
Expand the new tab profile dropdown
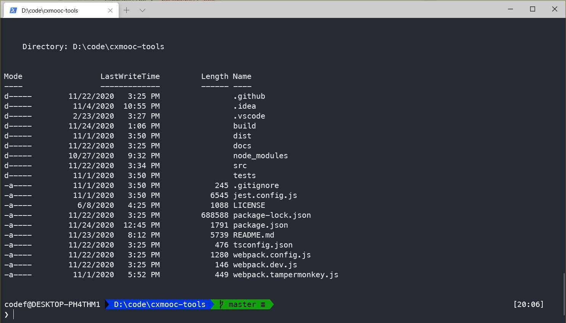pos(142,10)
